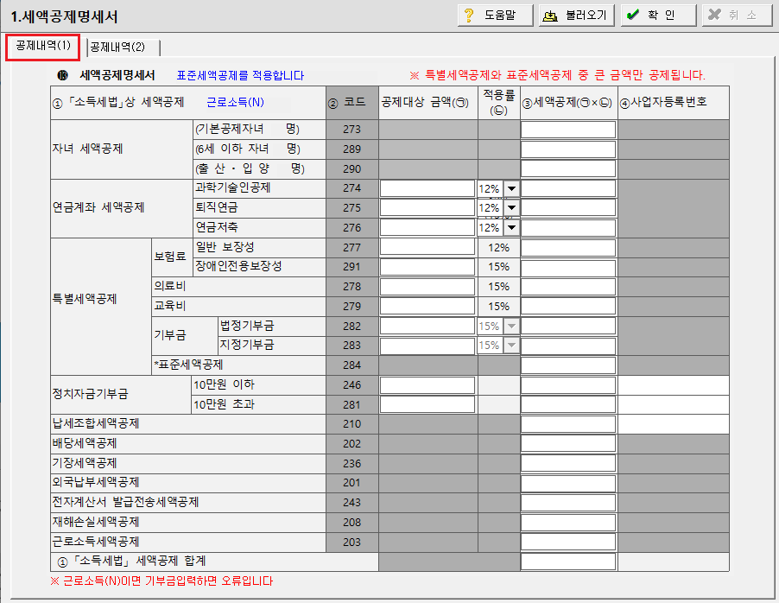Click the 근로소득(N) blue label

(235, 103)
